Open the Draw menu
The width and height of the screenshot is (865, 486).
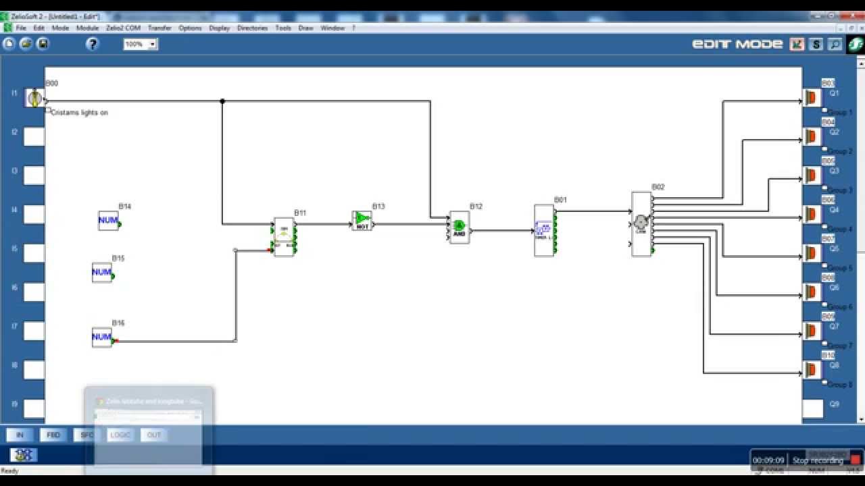(x=306, y=28)
